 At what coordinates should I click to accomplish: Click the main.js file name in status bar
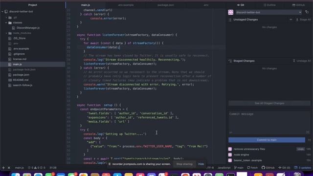(x=20, y=168)
